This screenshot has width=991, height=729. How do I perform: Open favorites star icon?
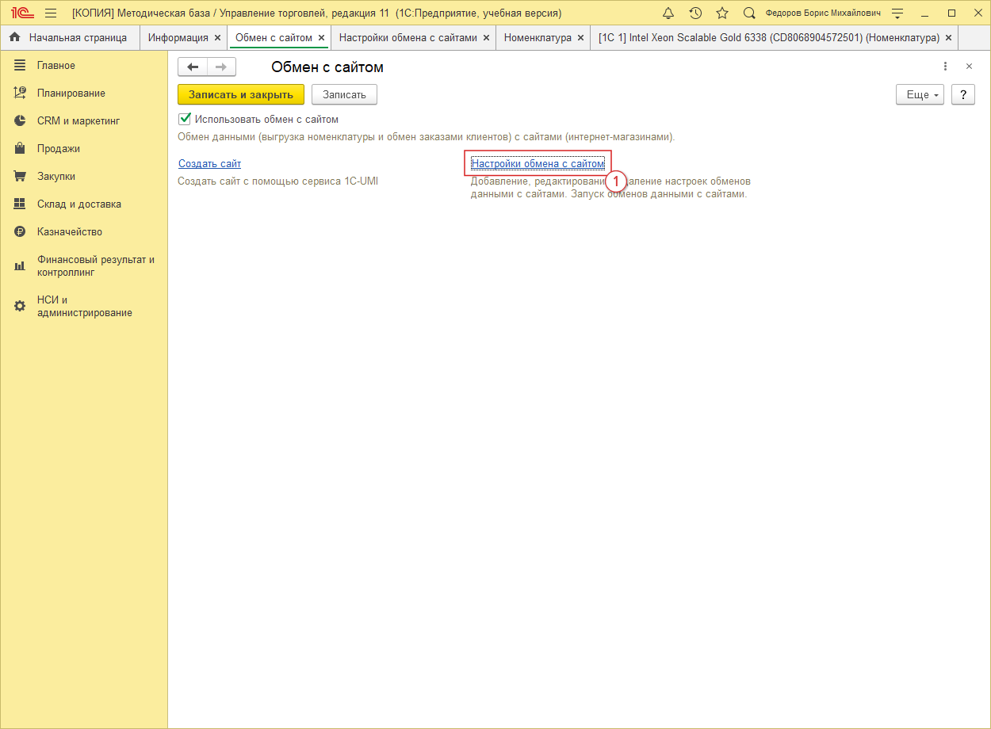722,13
